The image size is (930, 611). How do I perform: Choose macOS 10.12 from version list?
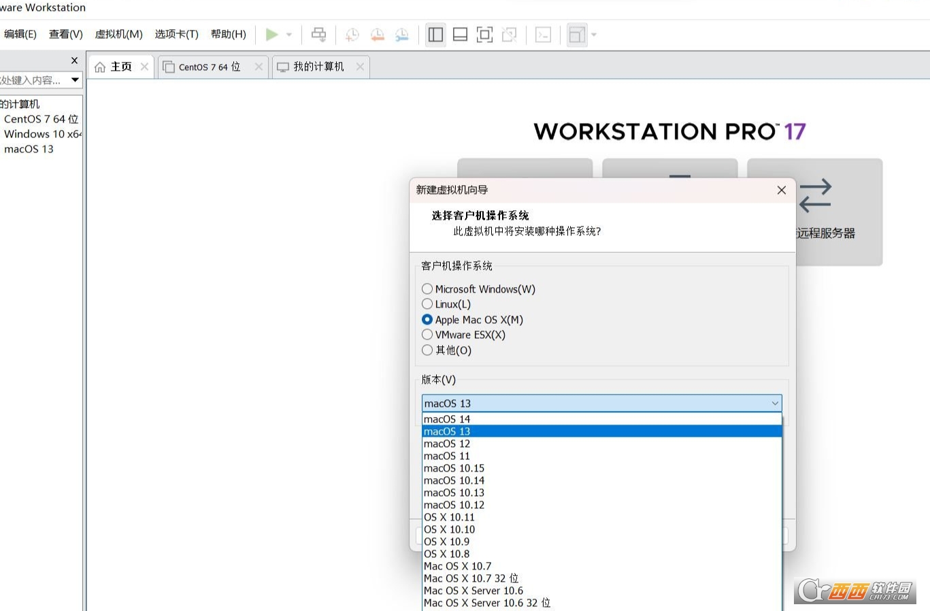[601, 505]
